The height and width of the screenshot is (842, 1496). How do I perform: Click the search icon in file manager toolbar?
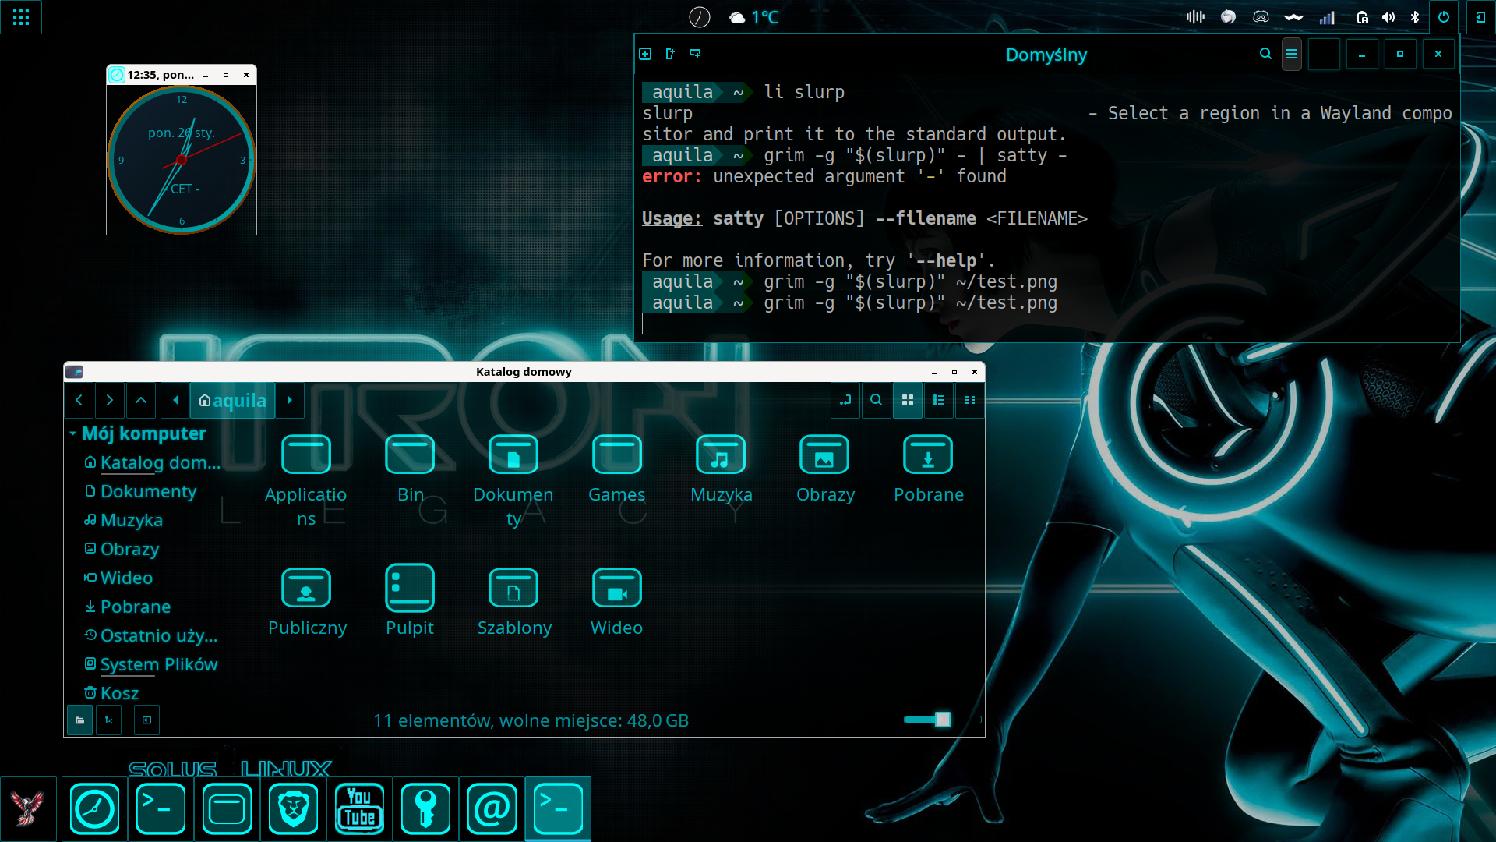tap(876, 400)
